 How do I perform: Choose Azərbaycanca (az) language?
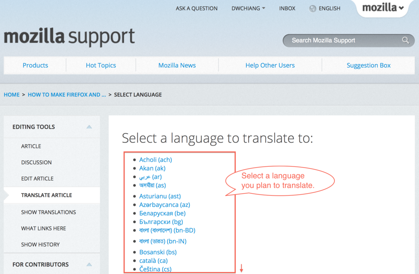coord(164,205)
